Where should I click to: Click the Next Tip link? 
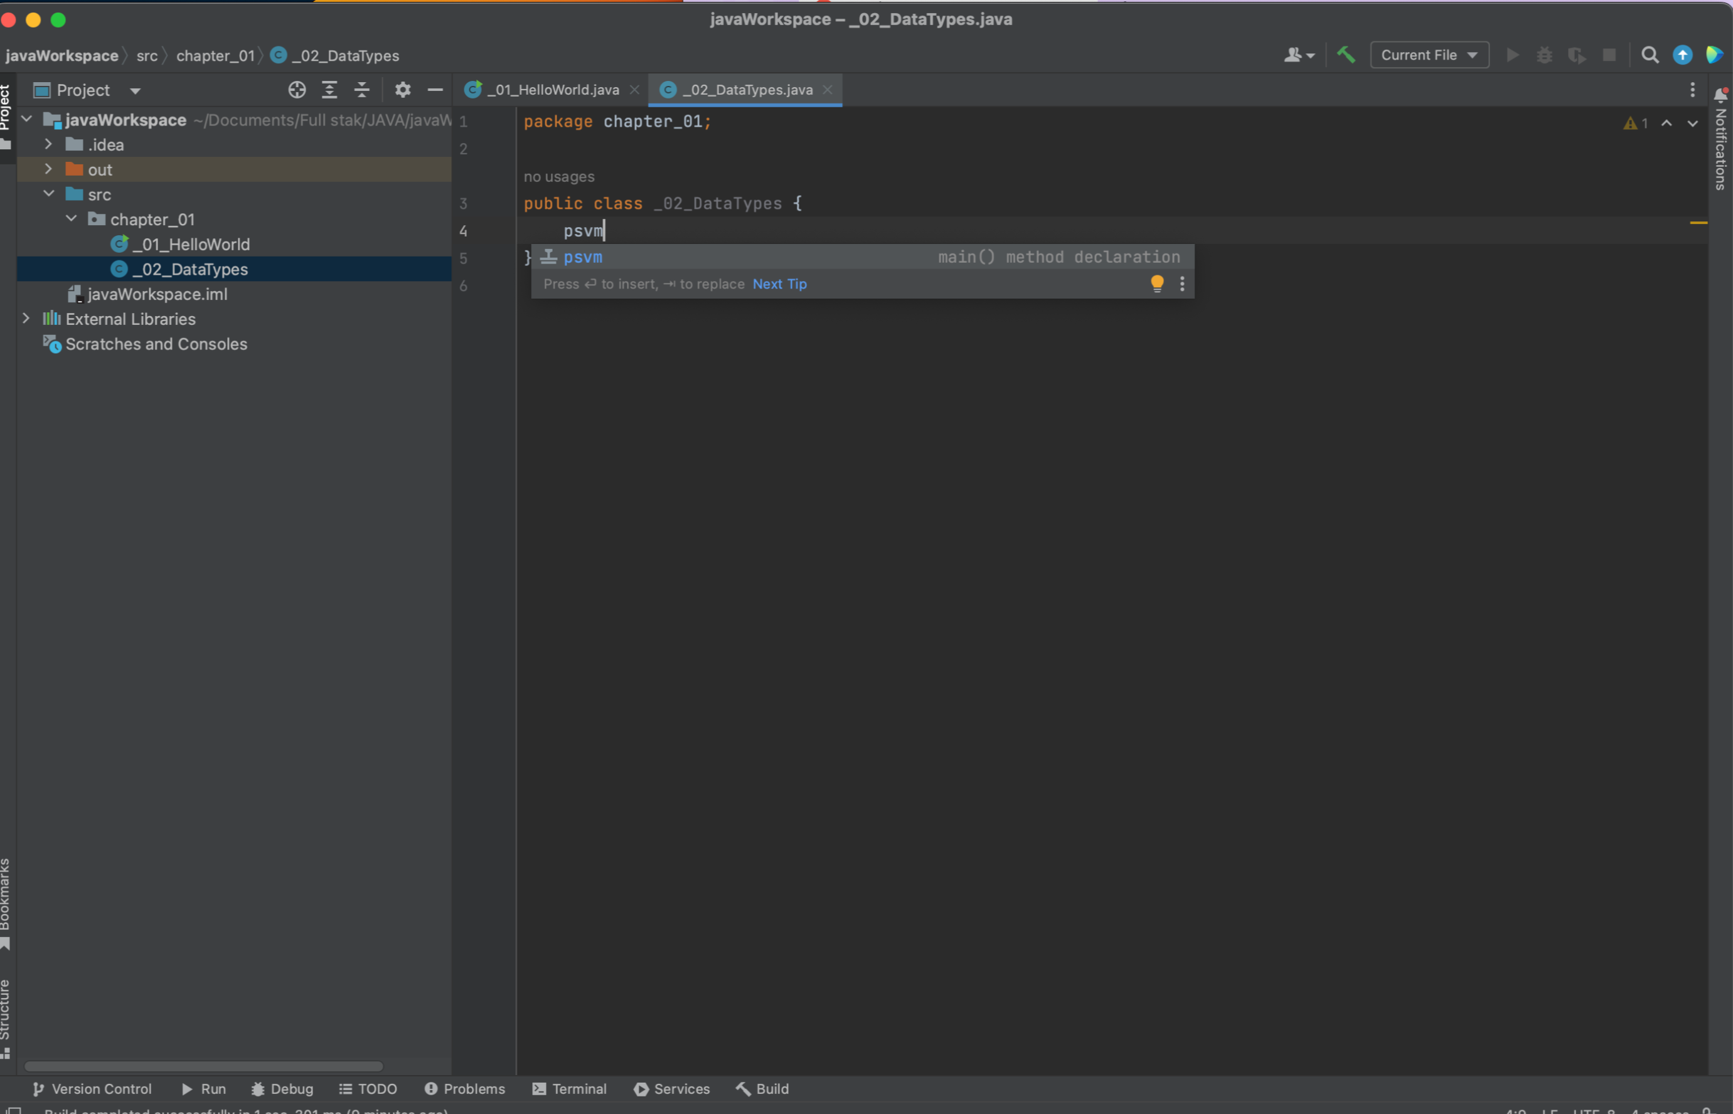[x=779, y=284]
